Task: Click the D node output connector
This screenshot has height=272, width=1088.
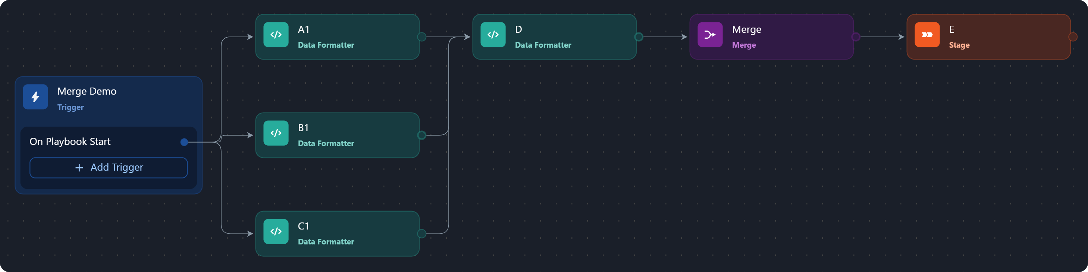Action: click(x=639, y=37)
